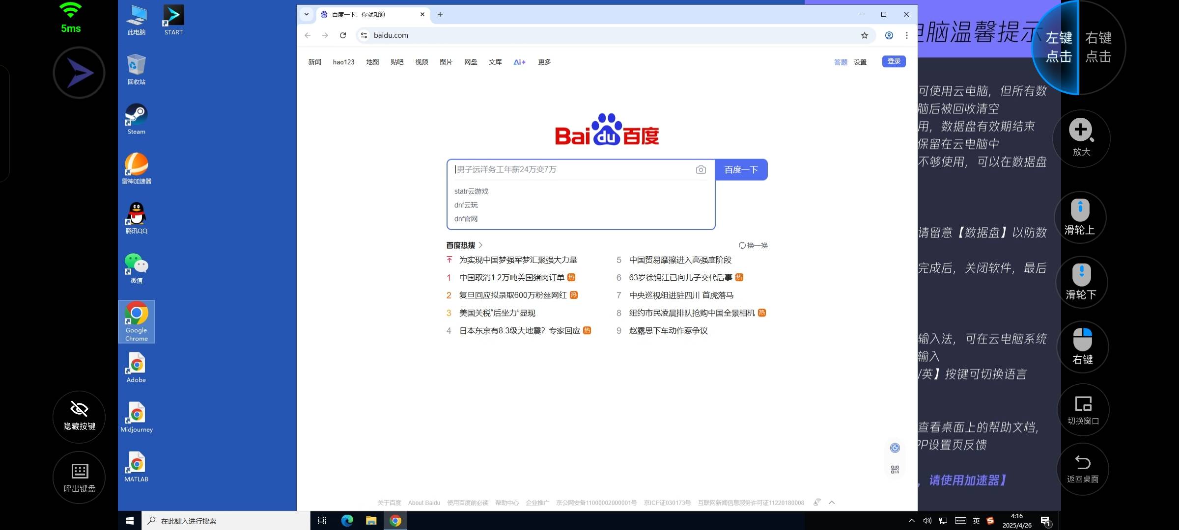
Task: Open hot search 中国贸易摩擦进入高强度阶段
Action: pyautogui.click(x=680, y=260)
